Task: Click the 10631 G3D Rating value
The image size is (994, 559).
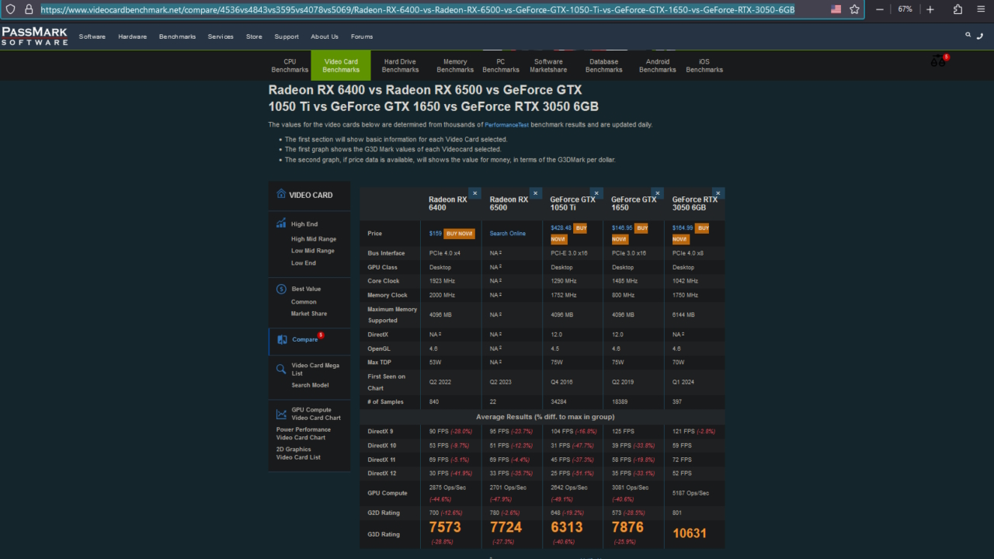Action: [x=690, y=533]
